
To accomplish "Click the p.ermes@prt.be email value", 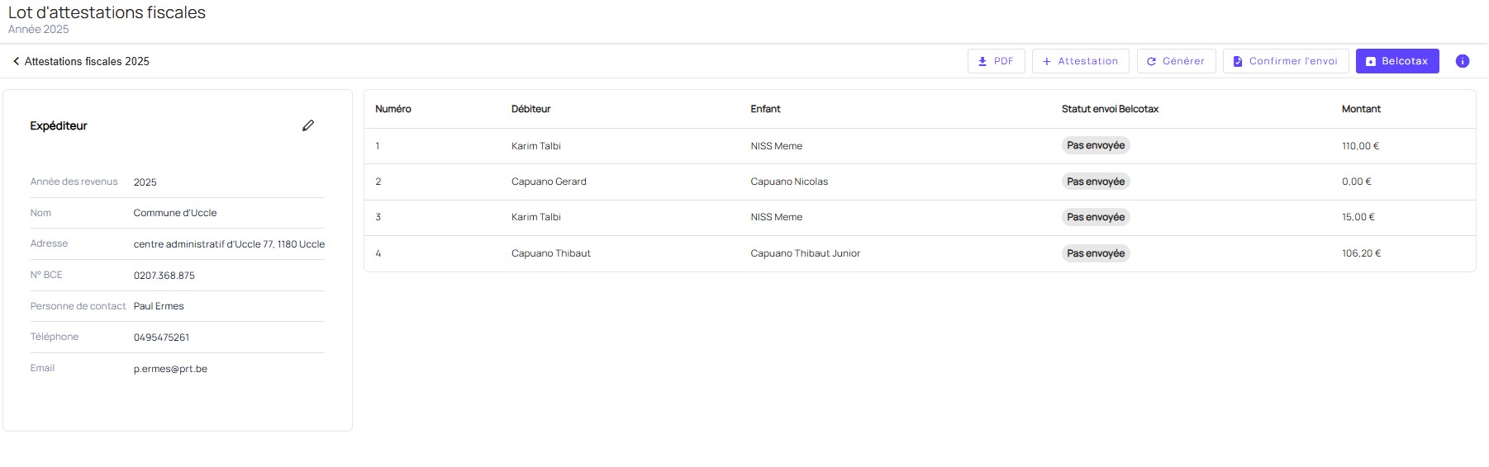I will pyautogui.click(x=170, y=369).
